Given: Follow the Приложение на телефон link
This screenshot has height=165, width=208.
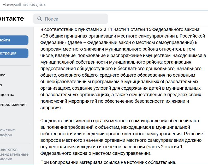Looking at the screenshot, I should point(8,132).
